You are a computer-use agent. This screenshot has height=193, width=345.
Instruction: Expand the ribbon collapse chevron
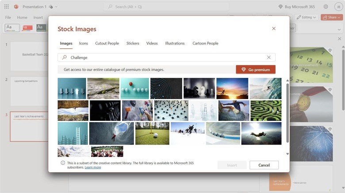click(x=339, y=30)
